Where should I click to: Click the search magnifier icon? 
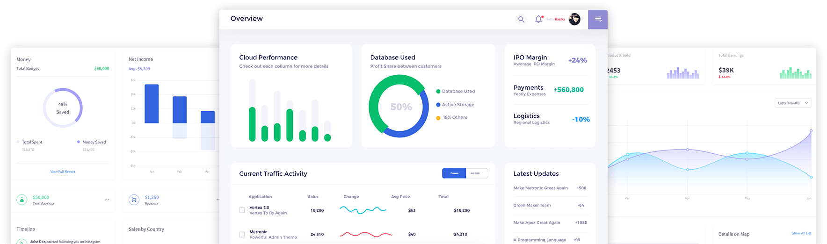pyautogui.click(x=521, y=20)
